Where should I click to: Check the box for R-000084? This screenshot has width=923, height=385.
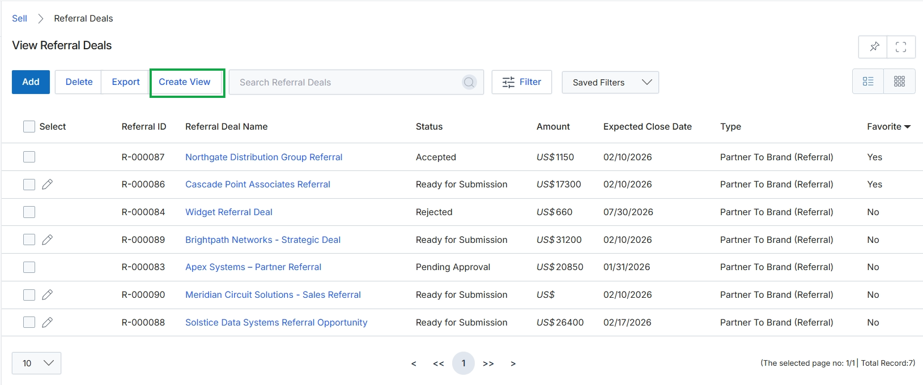pos(29,212)
